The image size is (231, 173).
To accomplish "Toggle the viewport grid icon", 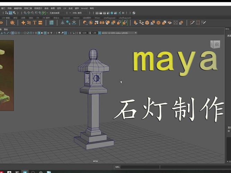I will tap(13, 33).
